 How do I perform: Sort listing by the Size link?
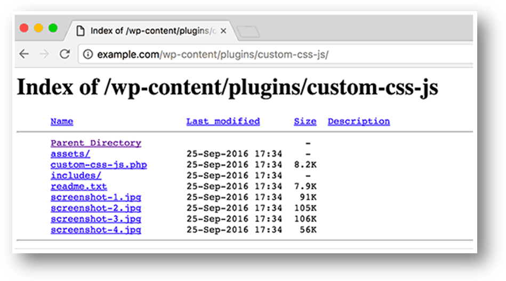click(305, 121)
